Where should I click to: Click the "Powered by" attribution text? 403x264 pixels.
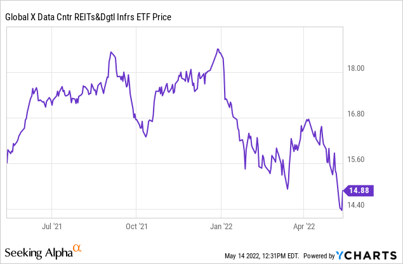click(317, 256)
